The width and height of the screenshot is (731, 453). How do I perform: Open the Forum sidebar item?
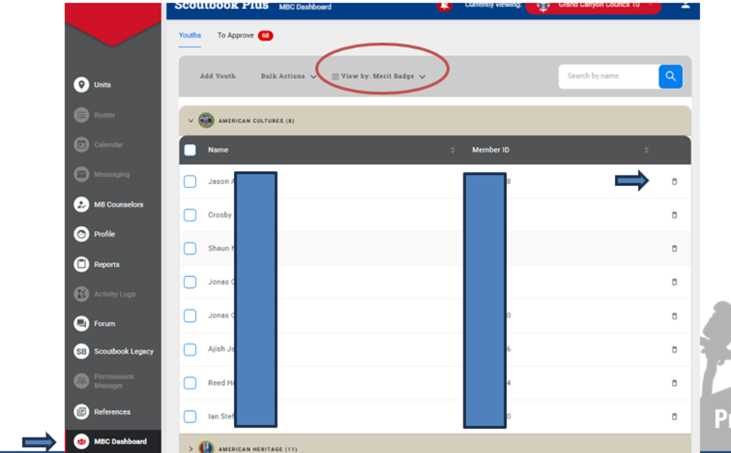[94, 323]
